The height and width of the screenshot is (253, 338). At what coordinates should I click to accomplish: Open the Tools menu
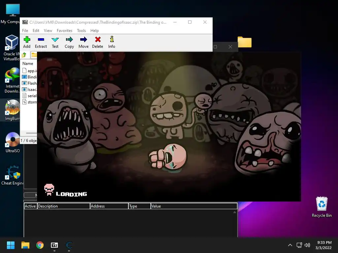pos(81,31)
